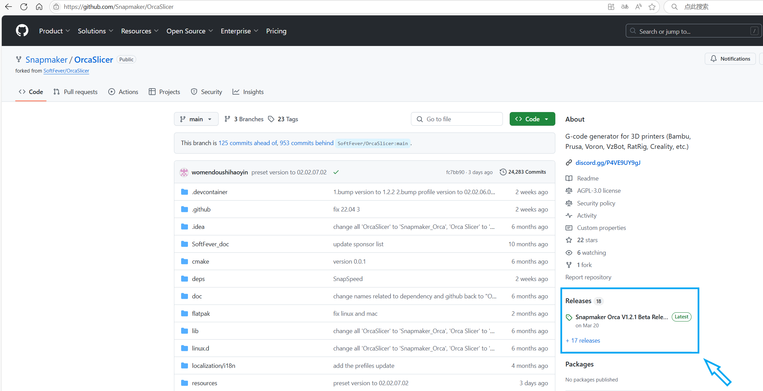Click the fork icon beside 1 fork
The image size is (763, 391).
[x=569, y=265]
